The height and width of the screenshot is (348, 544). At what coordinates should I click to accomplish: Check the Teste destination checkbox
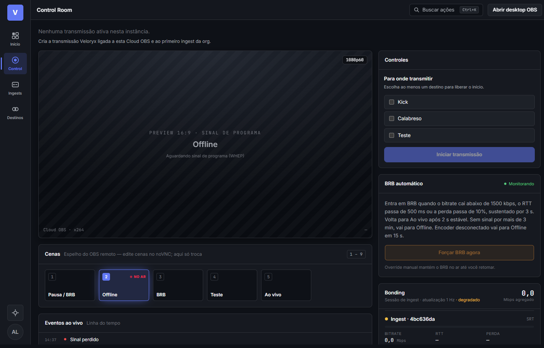(392, 136)
